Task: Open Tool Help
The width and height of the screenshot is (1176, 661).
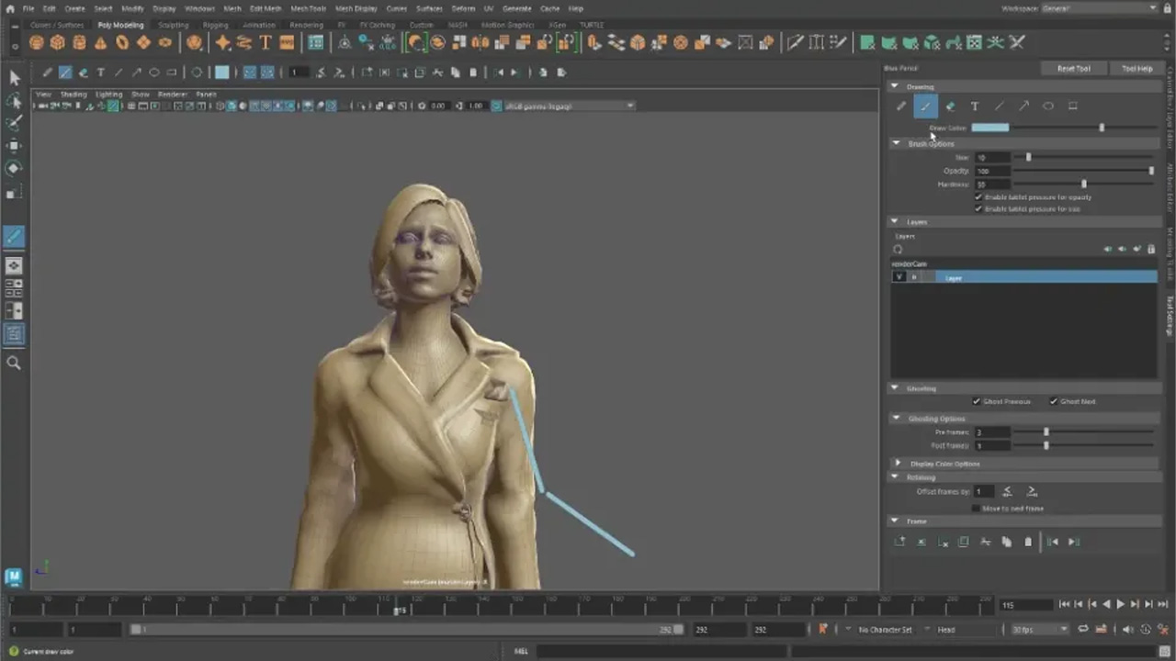Action: click(x=1136, y=69)
